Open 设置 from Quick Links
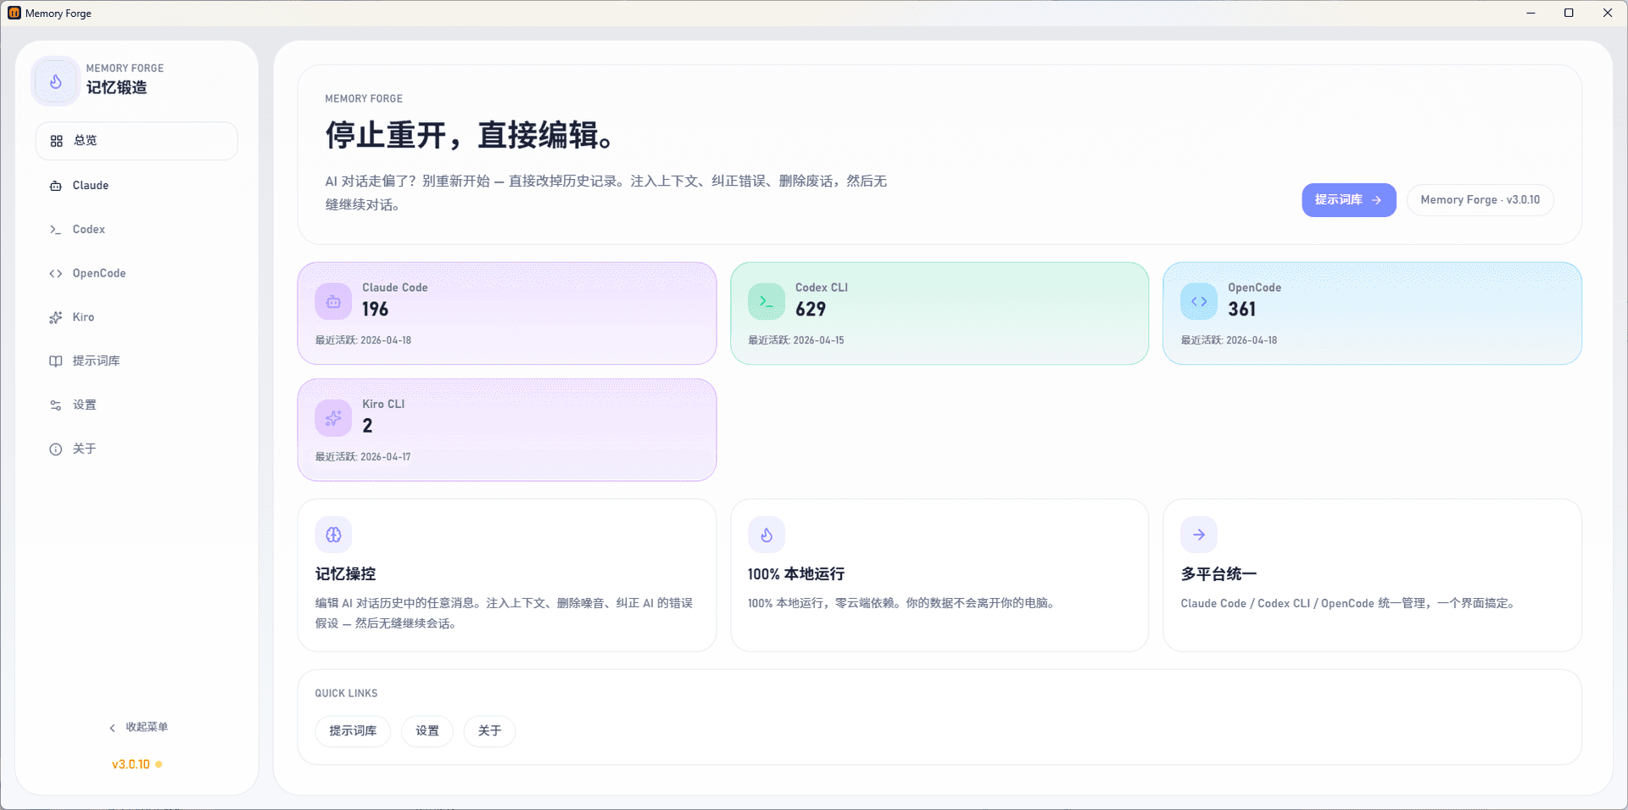The height and width of the screenshot is (810, 1628). (427, 731)
